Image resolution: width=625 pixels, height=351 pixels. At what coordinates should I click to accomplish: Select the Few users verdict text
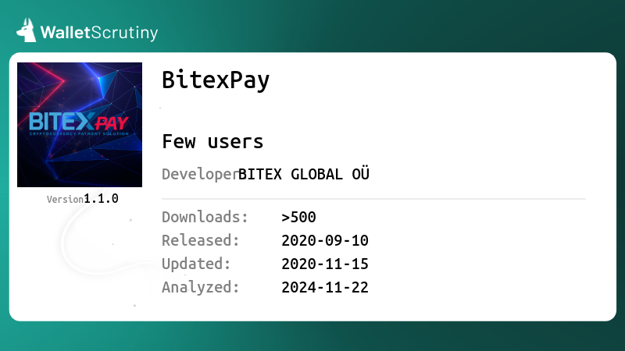[212, 142]
